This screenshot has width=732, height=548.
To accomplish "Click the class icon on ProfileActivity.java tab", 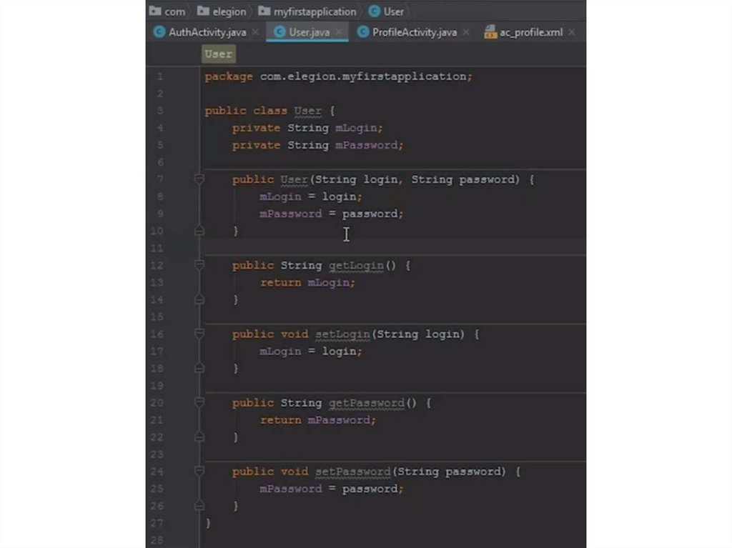I will pos(362,31).
